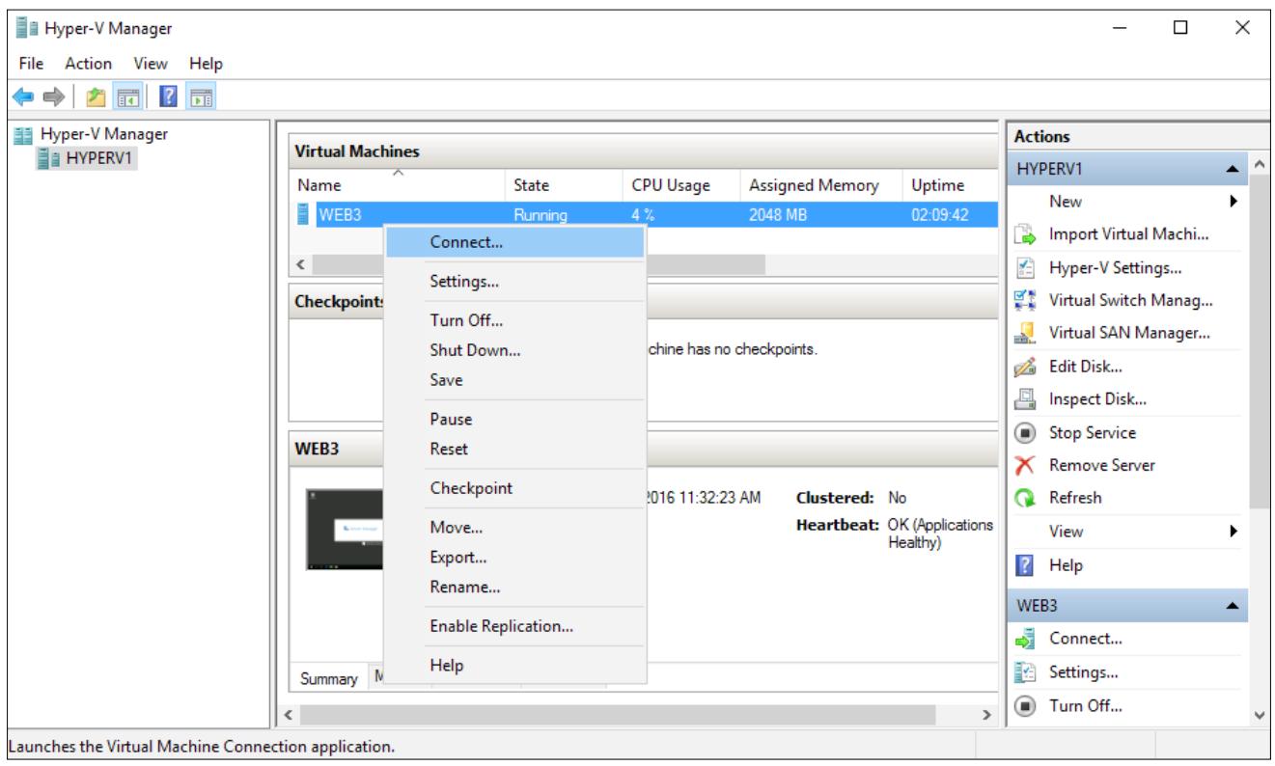This screenshot has width=1275, height=766.
Task: Expand the View submenu arrow in Actions
Action: click(x=1232, y=531)
